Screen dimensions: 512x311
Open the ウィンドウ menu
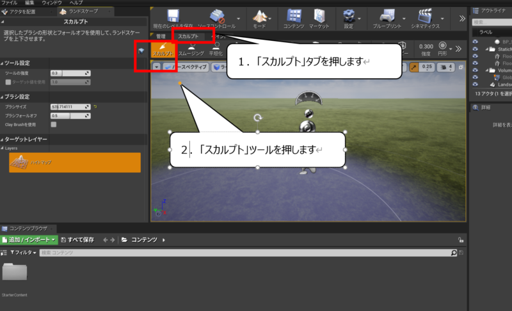(52, 3)
